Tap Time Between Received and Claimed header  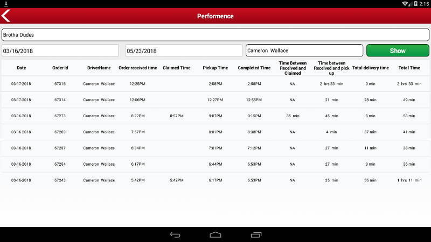[x=293, y=68]
